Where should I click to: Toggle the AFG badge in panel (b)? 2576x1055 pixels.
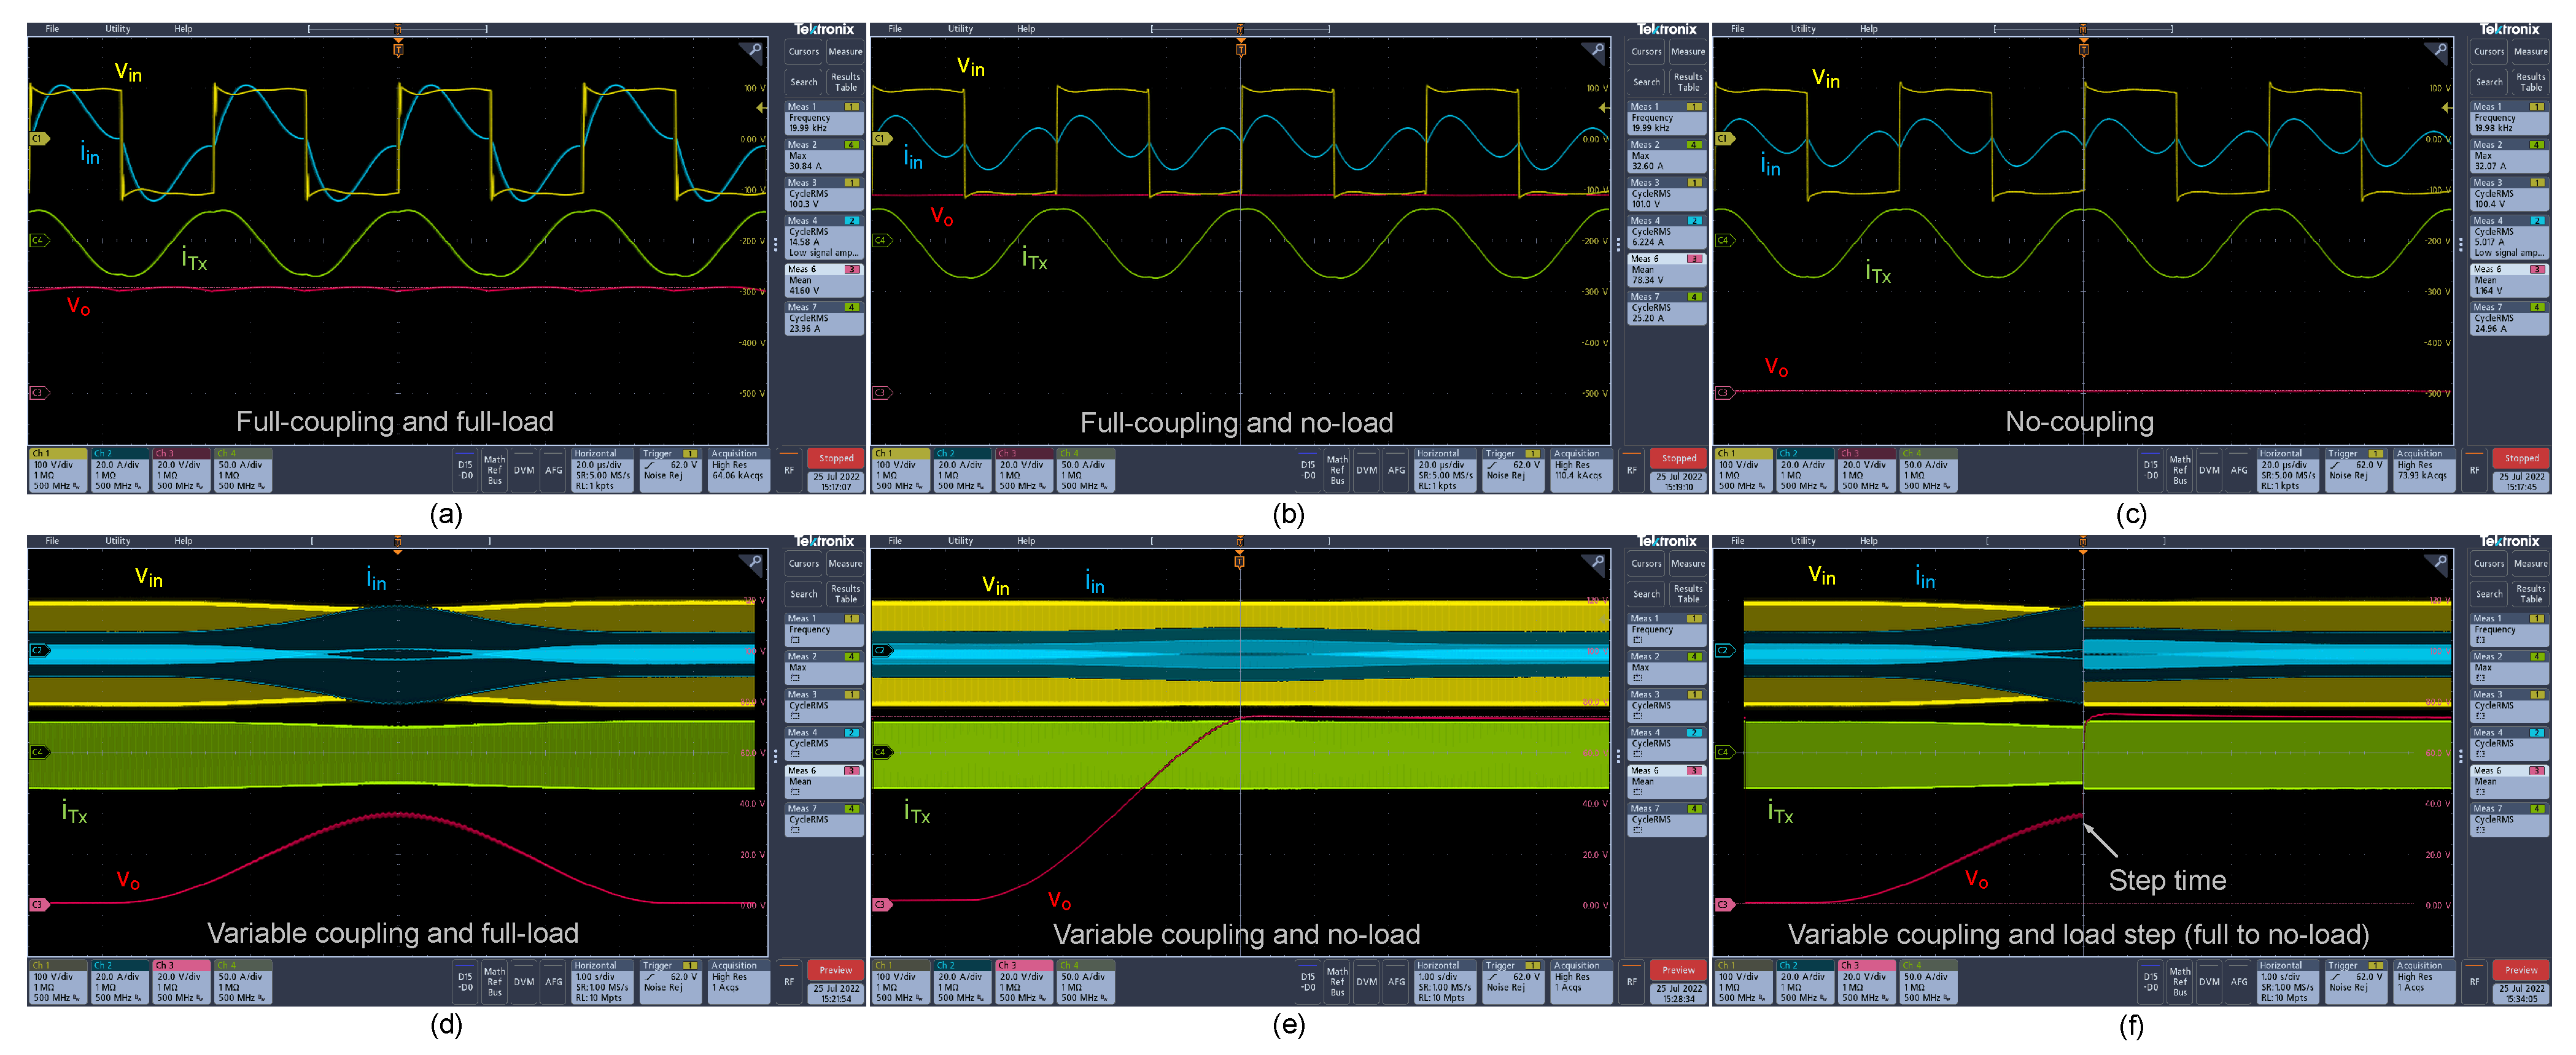pos(1396,470)
